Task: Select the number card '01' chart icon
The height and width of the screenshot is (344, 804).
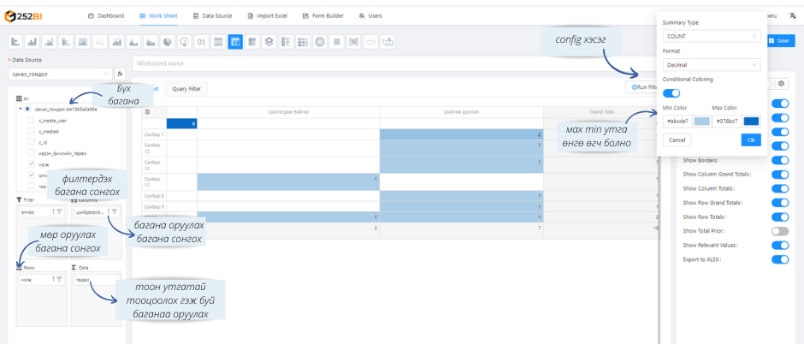Action: 201,41
